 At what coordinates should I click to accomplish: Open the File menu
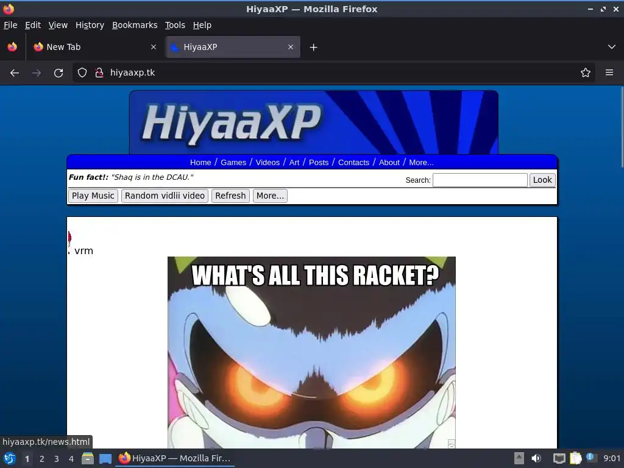(x=10, y=25)
